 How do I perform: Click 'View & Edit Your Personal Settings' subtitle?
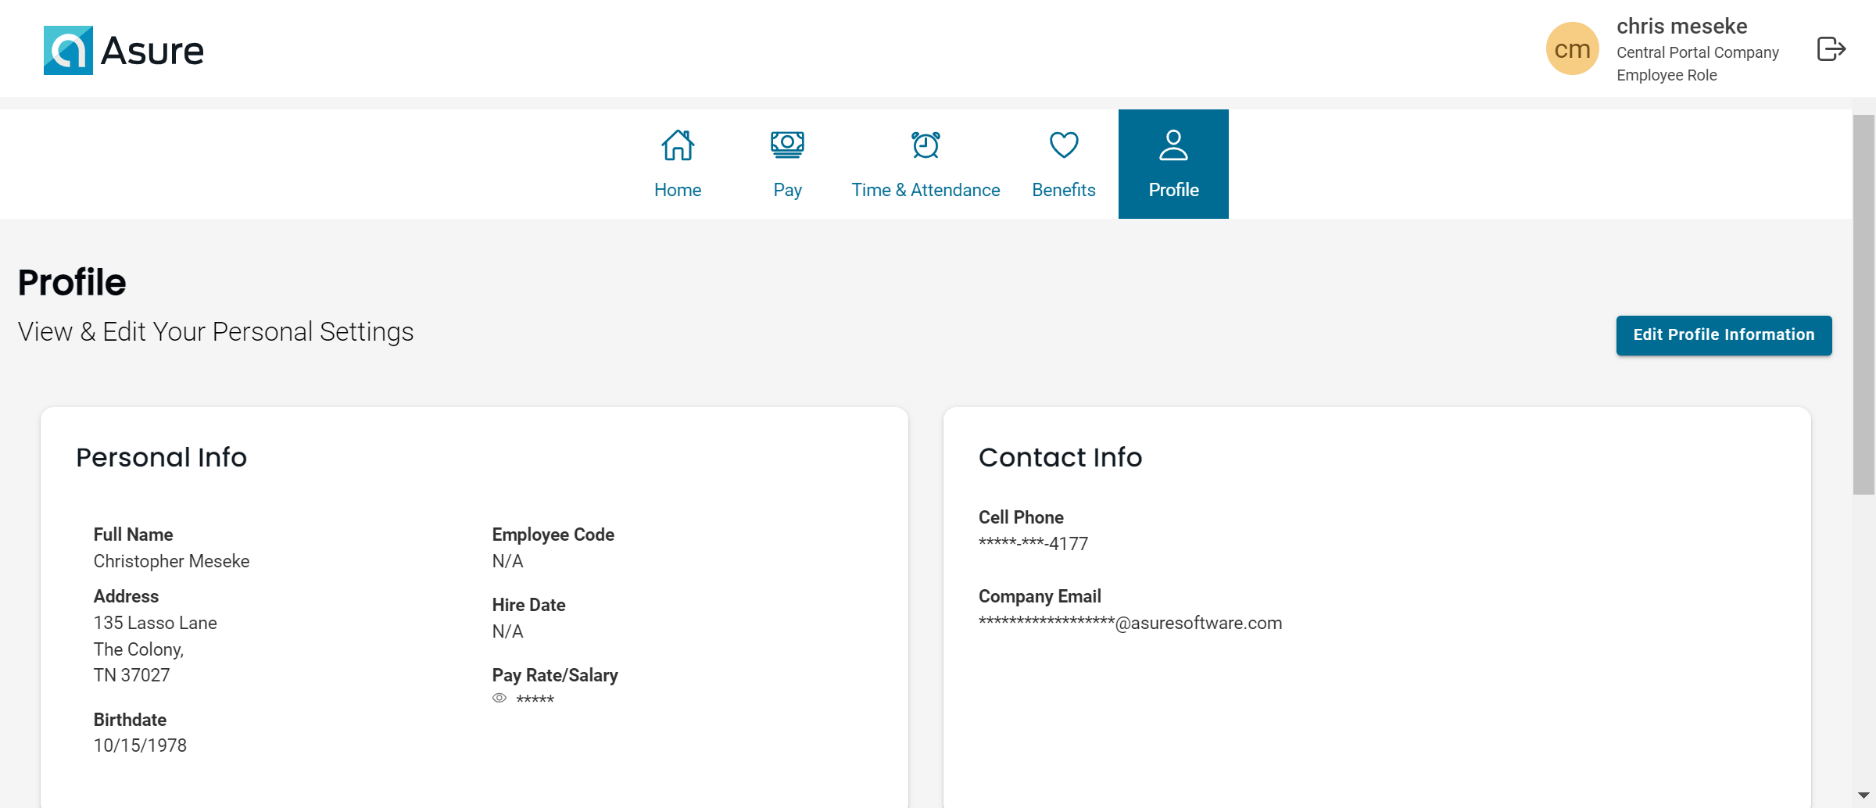click(216, 332)
